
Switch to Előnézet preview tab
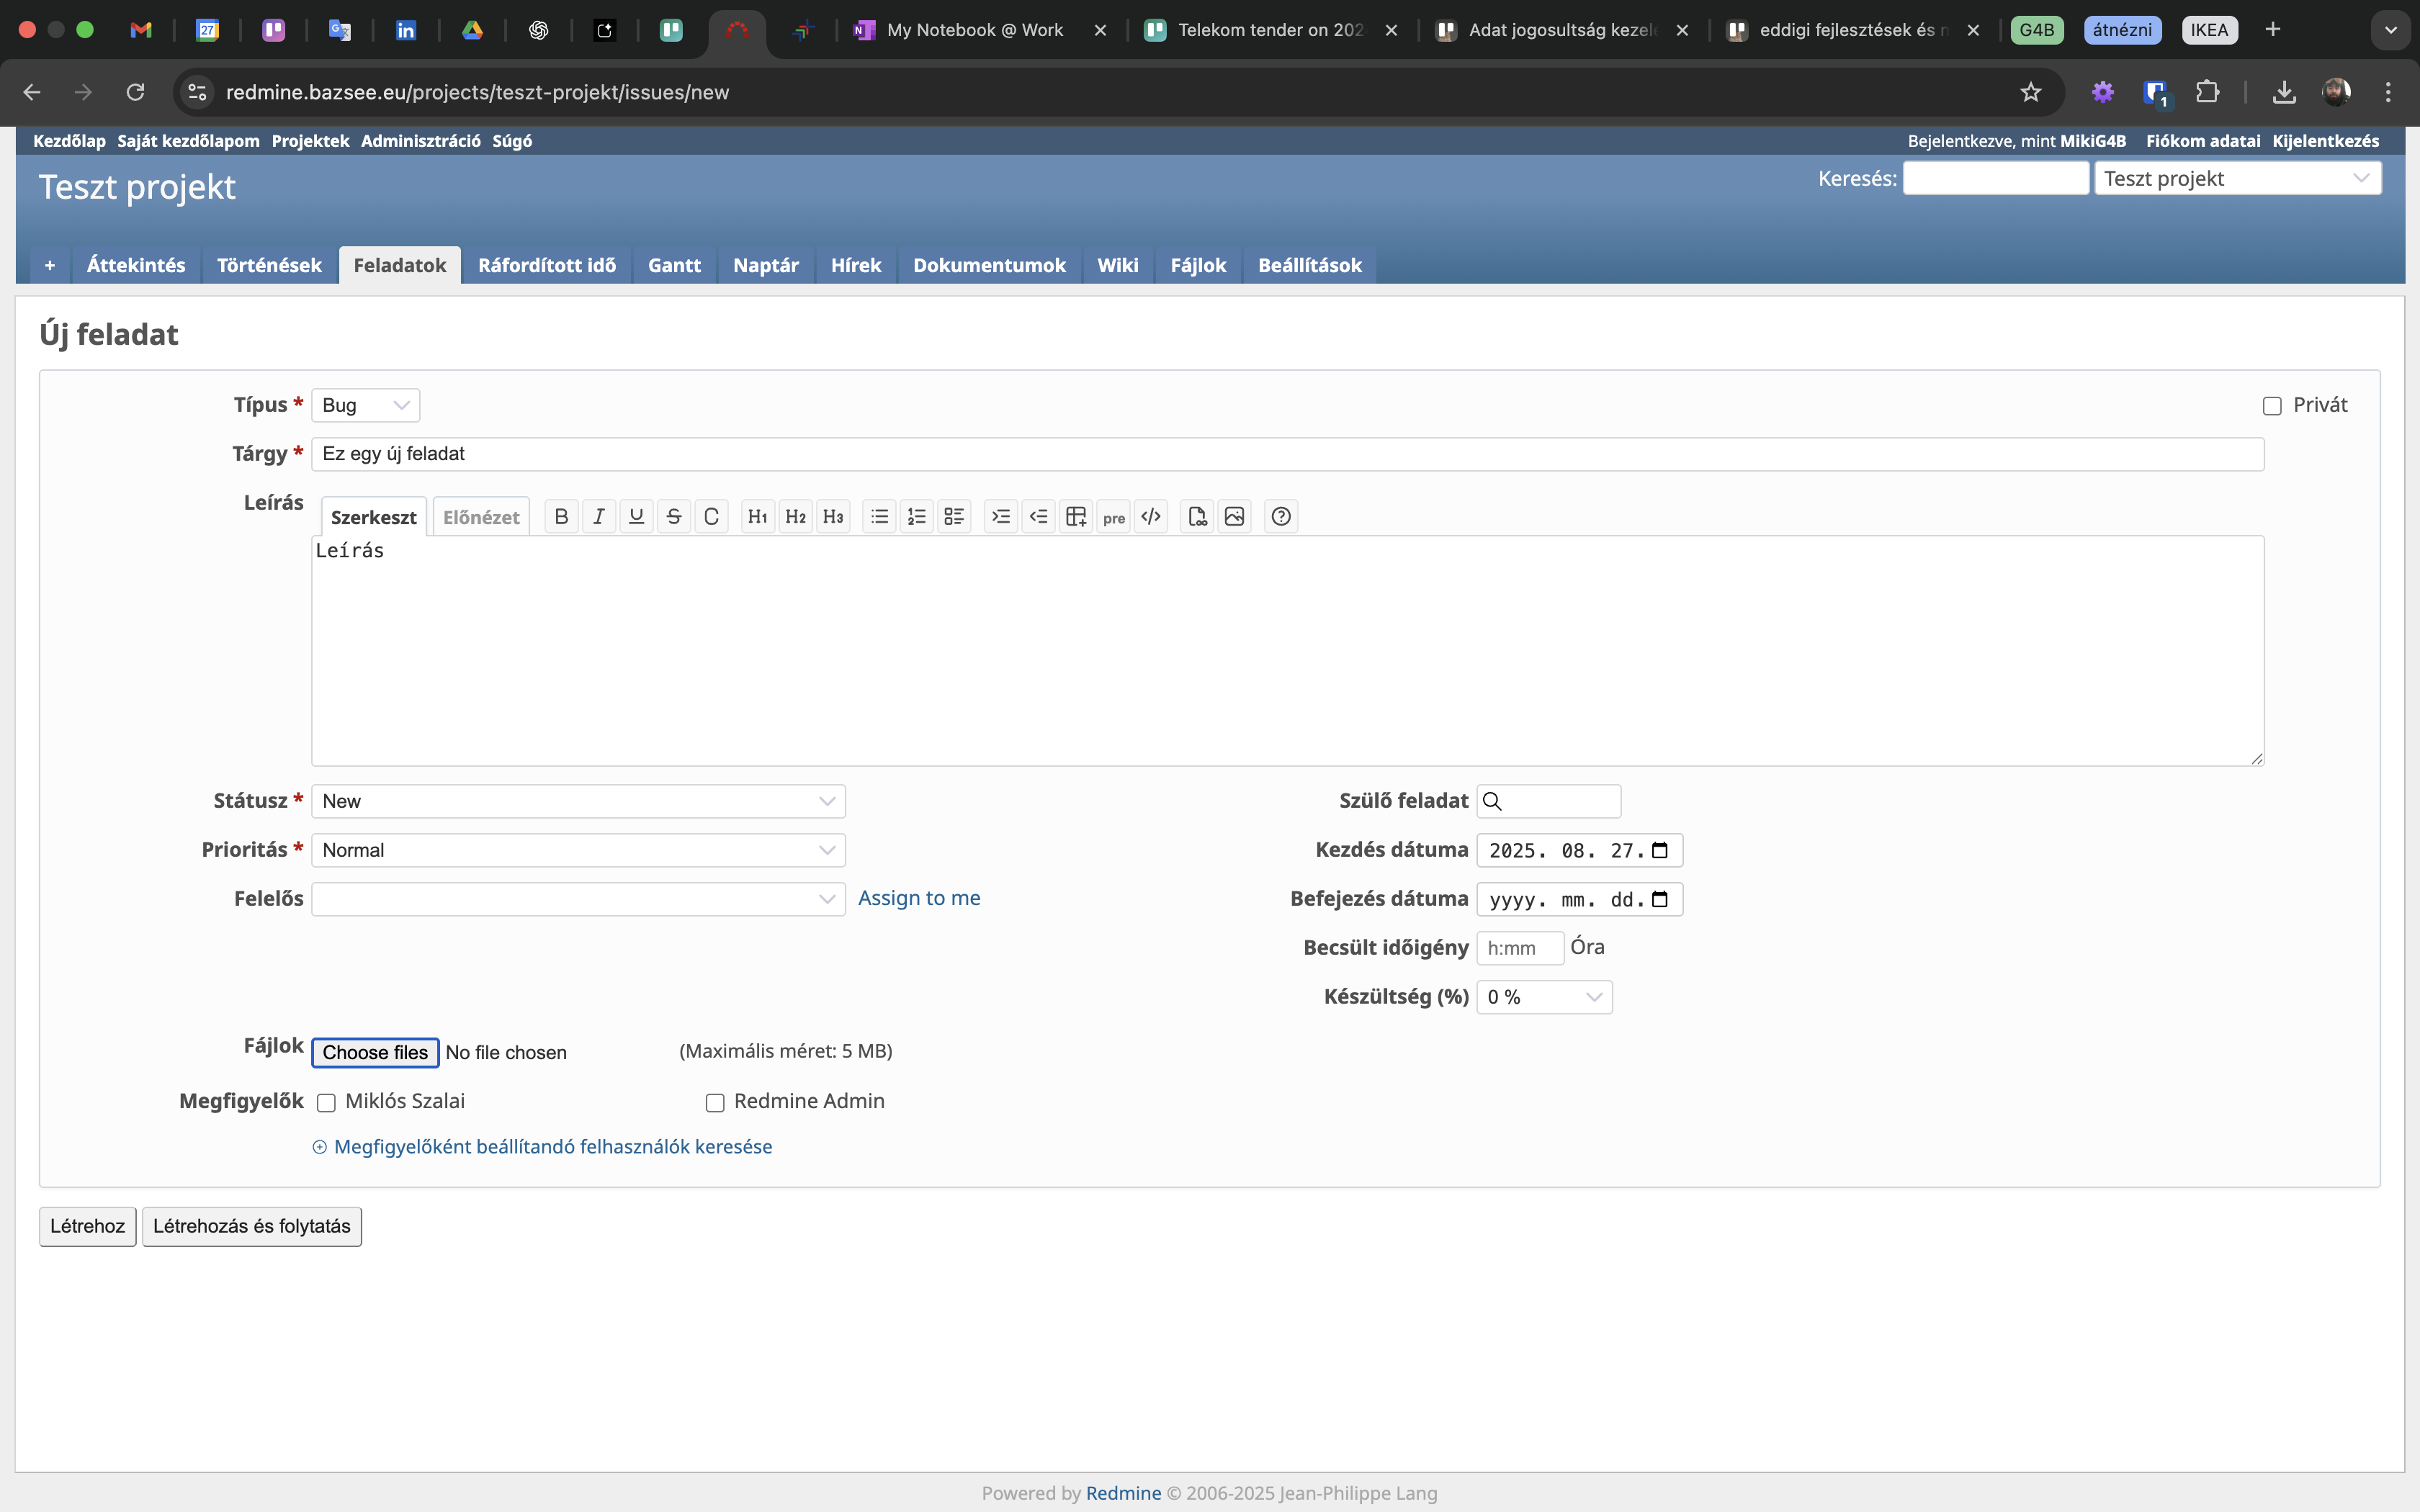click(481, 517)
